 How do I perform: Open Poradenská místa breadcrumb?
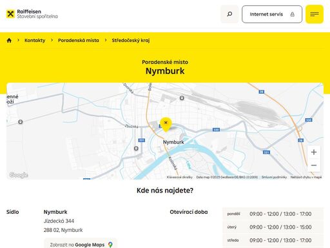coord(79,40)
